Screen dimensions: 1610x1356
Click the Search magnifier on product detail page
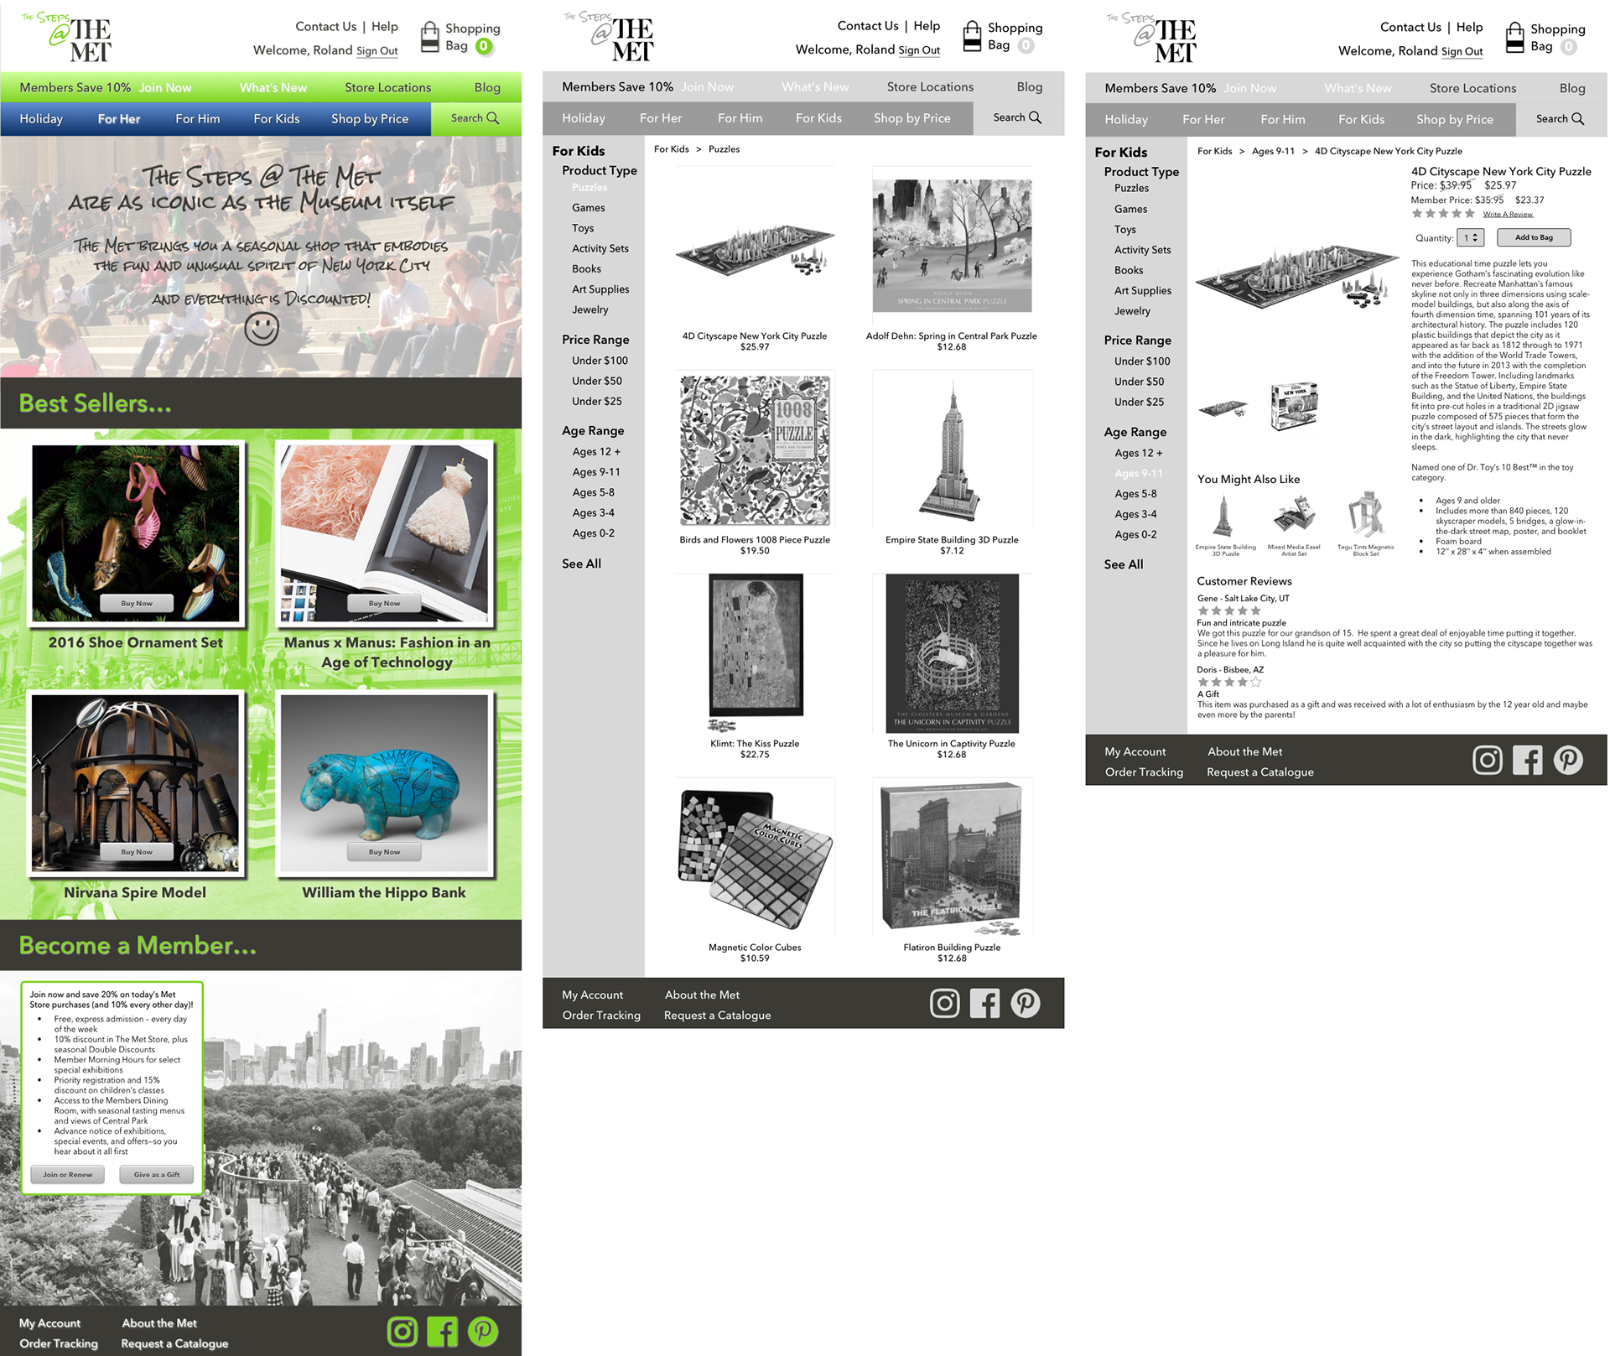1578,119
